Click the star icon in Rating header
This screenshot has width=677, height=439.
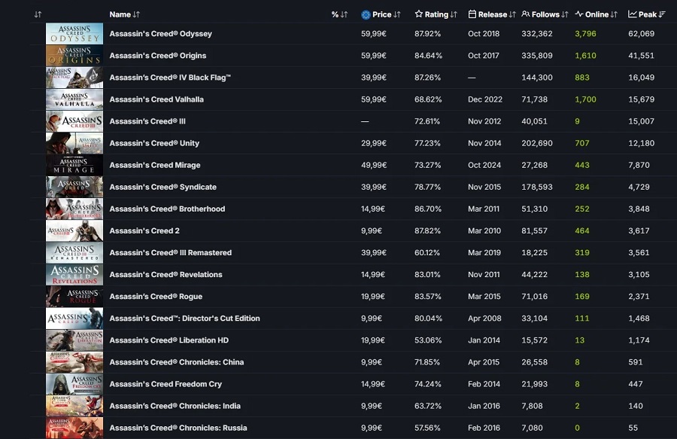[x=419, y=14]
